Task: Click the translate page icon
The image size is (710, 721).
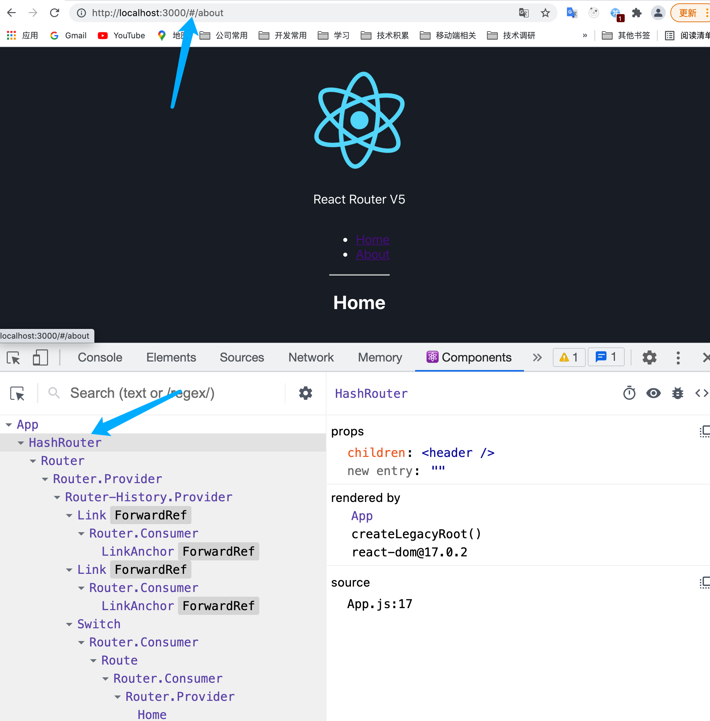Action: tap(524, 13)
